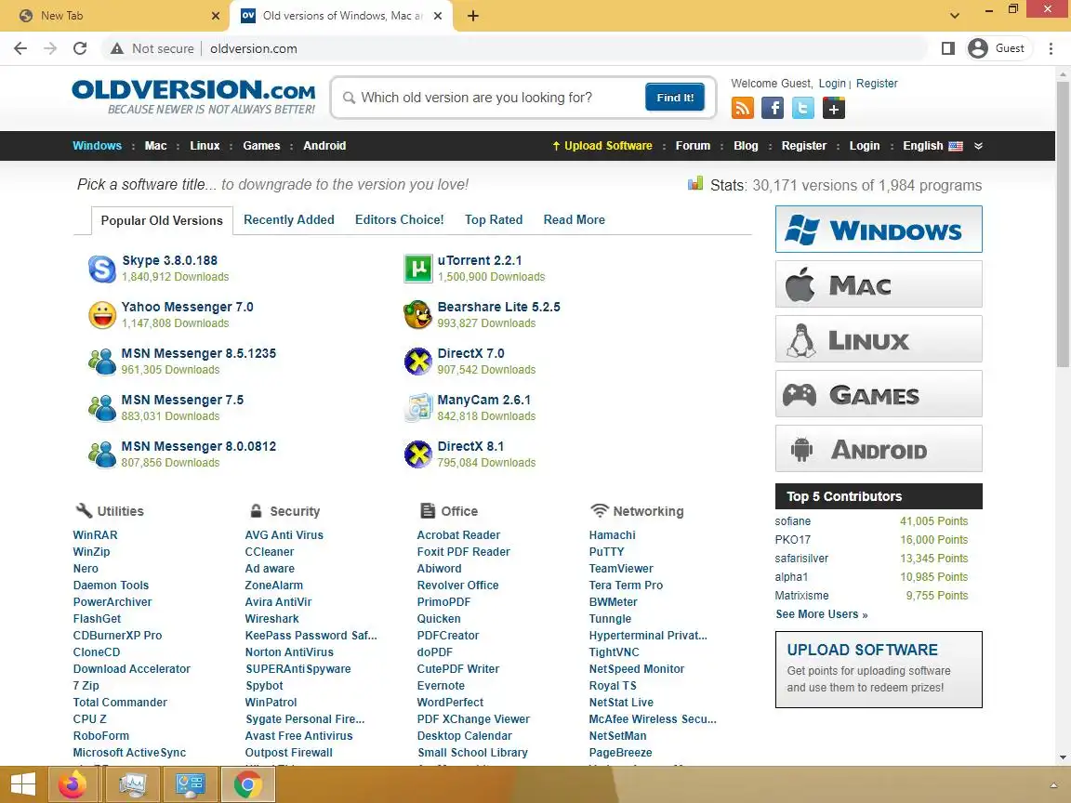The width and height of the screenshot is (1071, 803).
Task: Click the Register link beside Login
Action: point(877,84)
